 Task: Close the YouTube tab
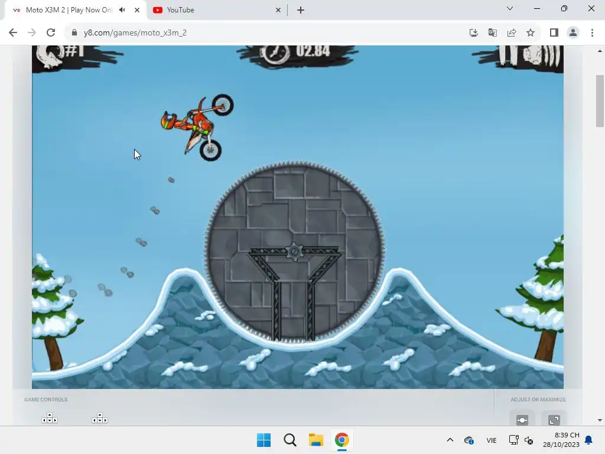tap(278, 10)
